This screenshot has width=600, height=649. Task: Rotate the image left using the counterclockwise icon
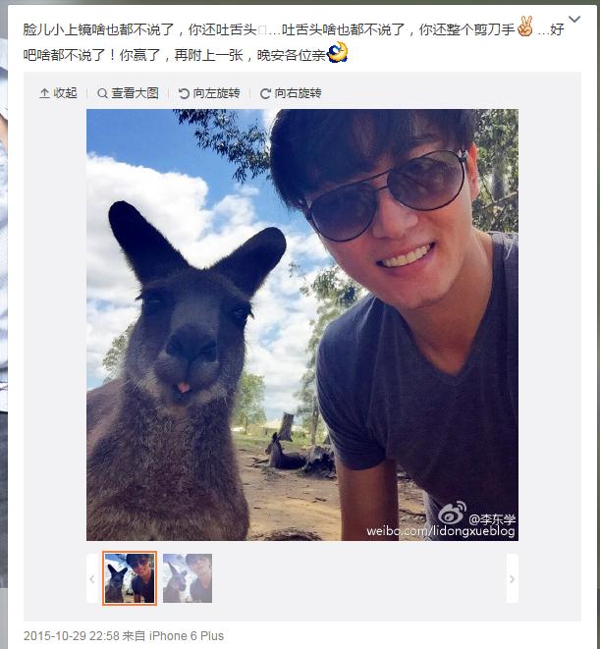pyautogui.click(x=184, y=93)
